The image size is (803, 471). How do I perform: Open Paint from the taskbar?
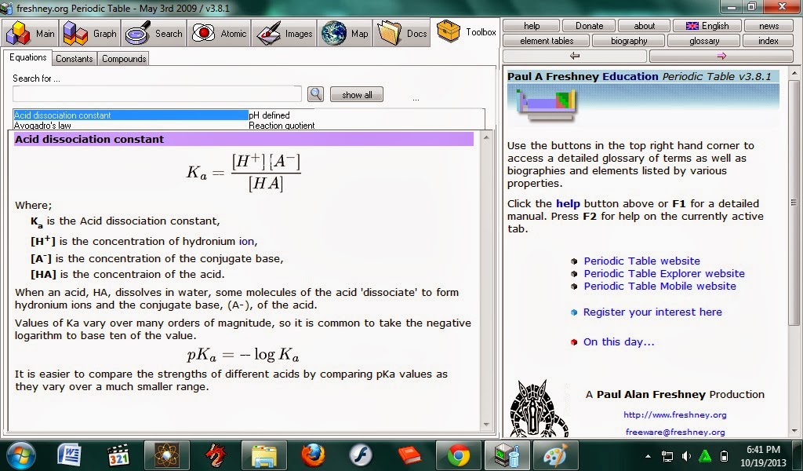click(x=556, y=455)
